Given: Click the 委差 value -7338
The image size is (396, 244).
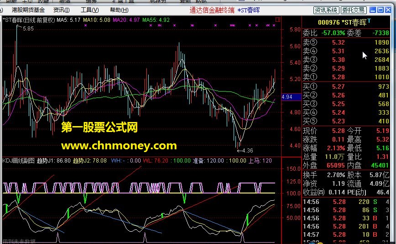Looking at the screenshot, I should 380,33.
